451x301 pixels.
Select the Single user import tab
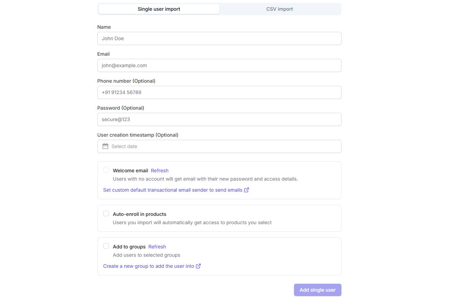pos(159,9)
